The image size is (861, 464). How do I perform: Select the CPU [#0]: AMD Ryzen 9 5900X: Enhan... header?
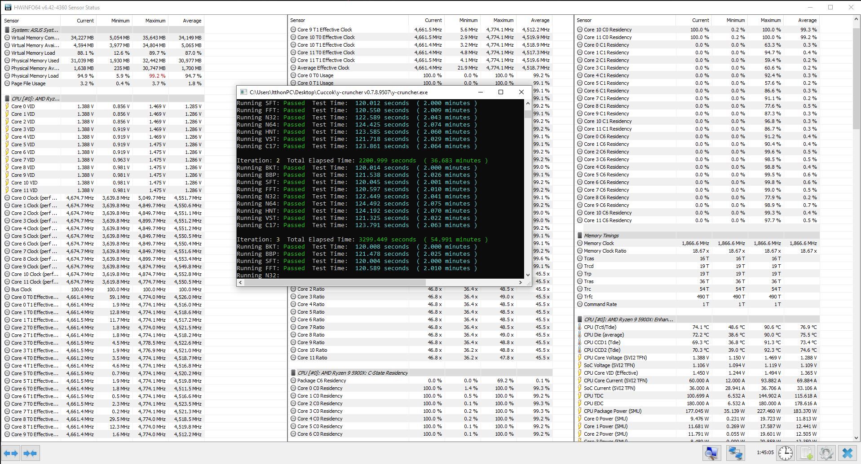[698, 320]
